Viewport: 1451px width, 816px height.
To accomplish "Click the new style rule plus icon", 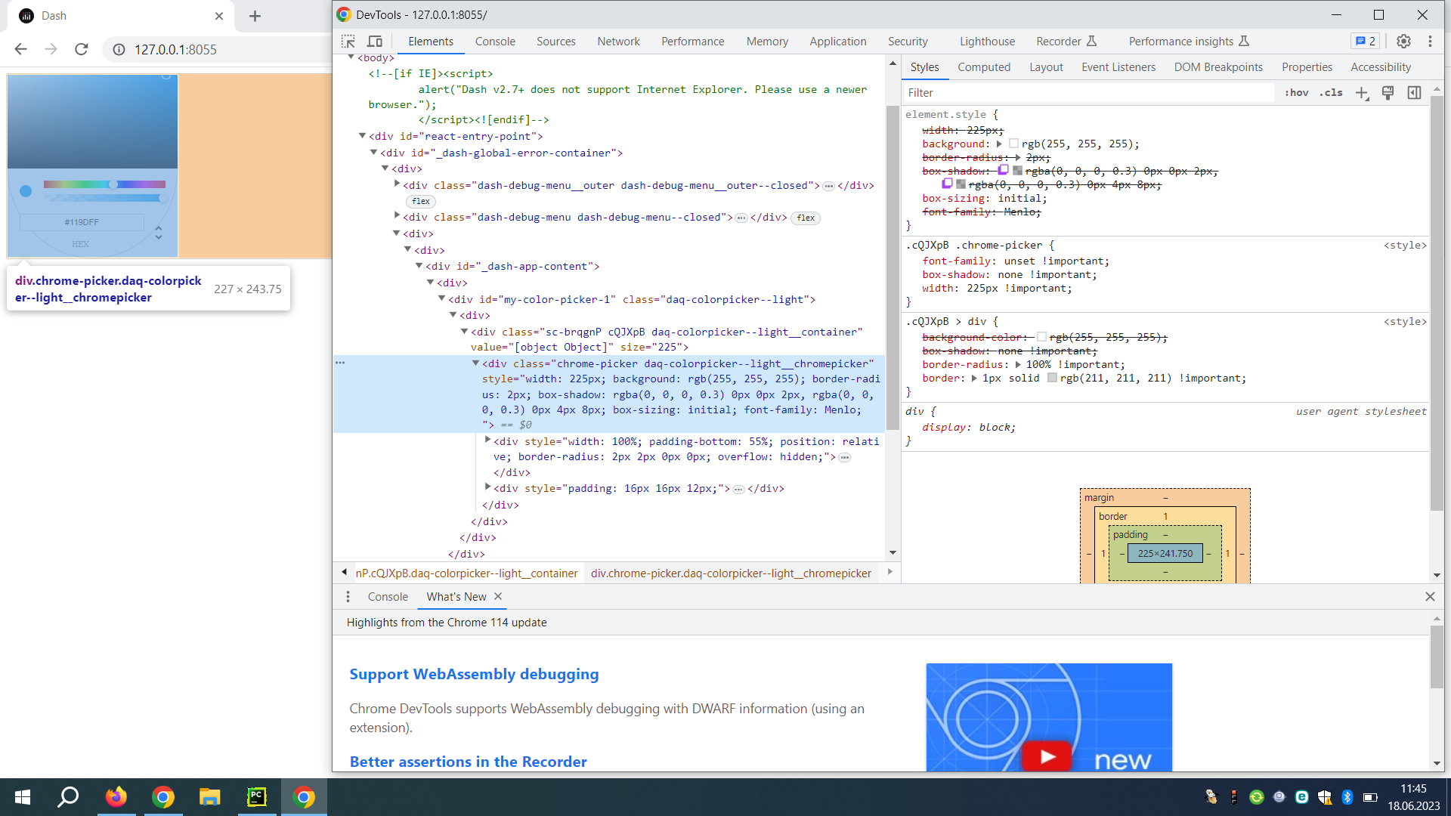I will click(x=1362, y=93).
